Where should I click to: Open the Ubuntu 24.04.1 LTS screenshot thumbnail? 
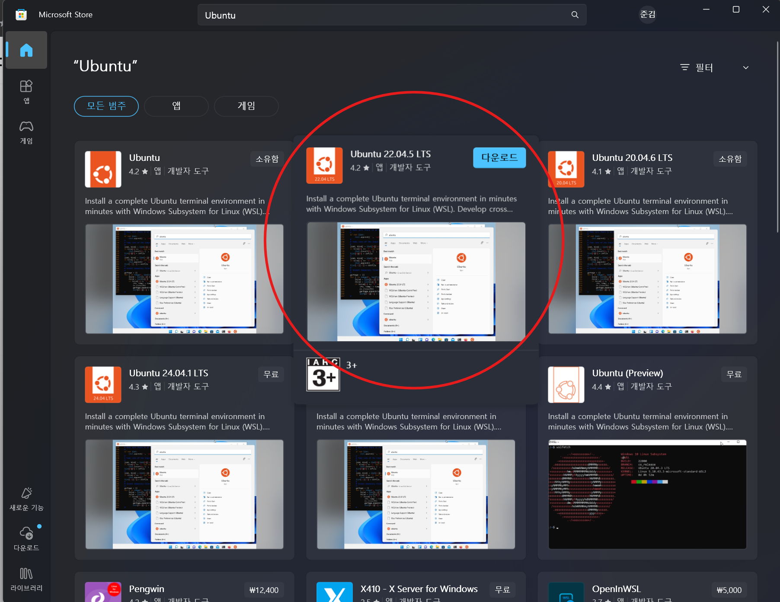pyautogui.click(x=185, y=494)
